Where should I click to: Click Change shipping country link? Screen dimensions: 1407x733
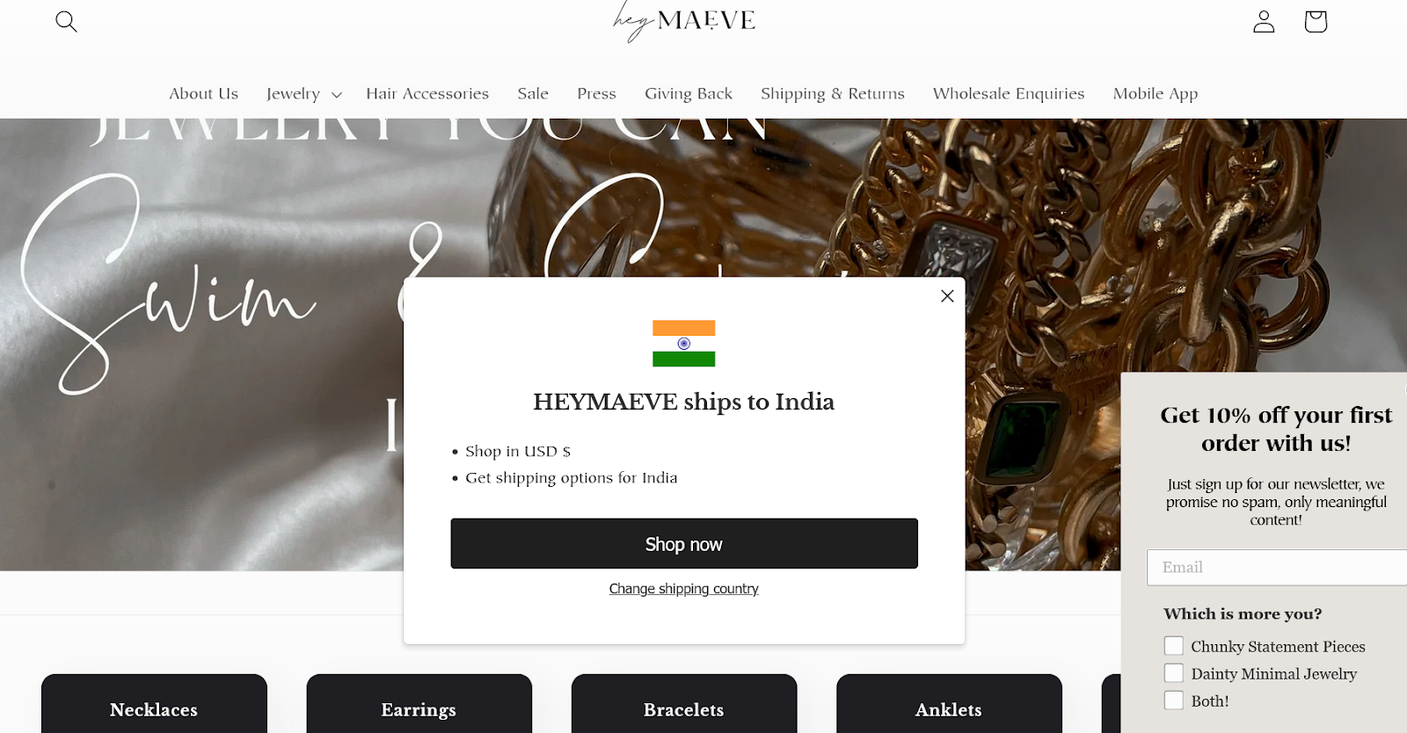click(683, 589)
